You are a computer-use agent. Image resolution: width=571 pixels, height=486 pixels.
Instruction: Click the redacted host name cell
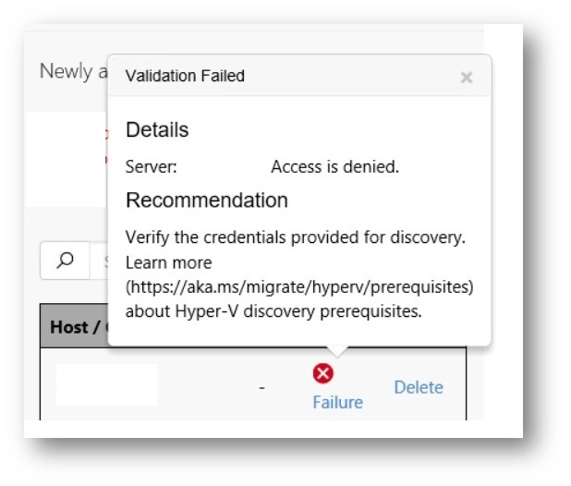(x=105, y=385)
